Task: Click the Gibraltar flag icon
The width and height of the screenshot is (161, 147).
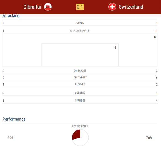Action: tap(48, 7)
